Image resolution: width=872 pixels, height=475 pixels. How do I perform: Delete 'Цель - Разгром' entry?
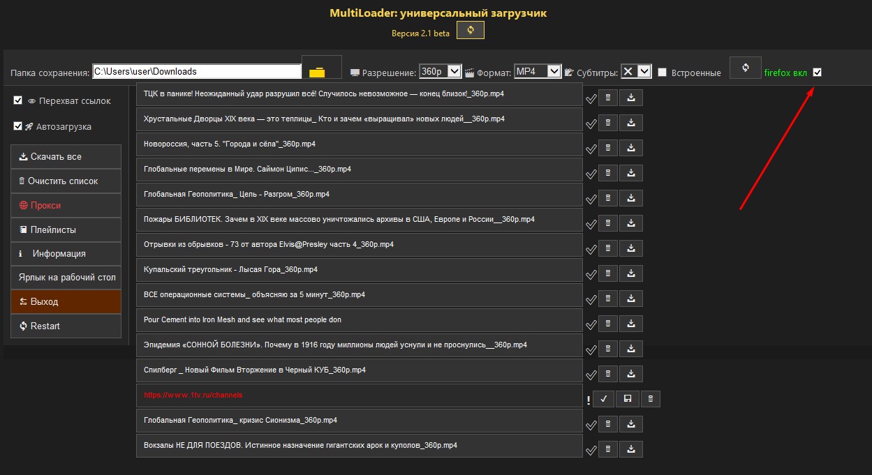(608, 198)
